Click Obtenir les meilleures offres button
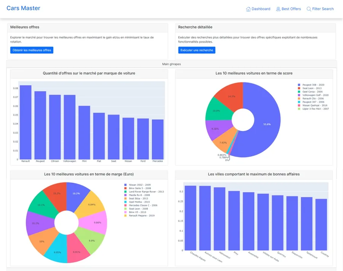This screenshot has width=343, height=271. [x=32, y=50]
